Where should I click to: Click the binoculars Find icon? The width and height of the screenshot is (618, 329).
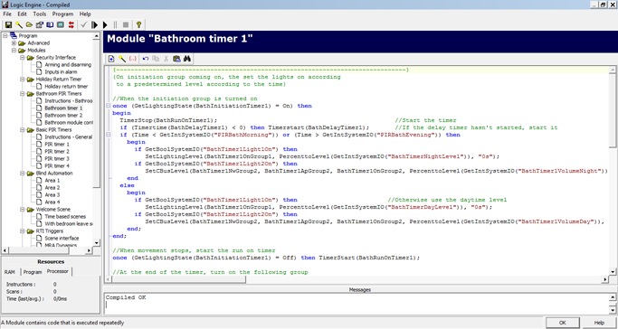click(x=187, y=59)
